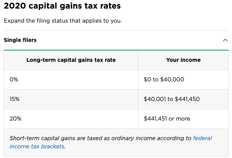Viewport: 232px width, 158px height.
Task: Click the Single filers accordion label
Action: pos(20,40)
